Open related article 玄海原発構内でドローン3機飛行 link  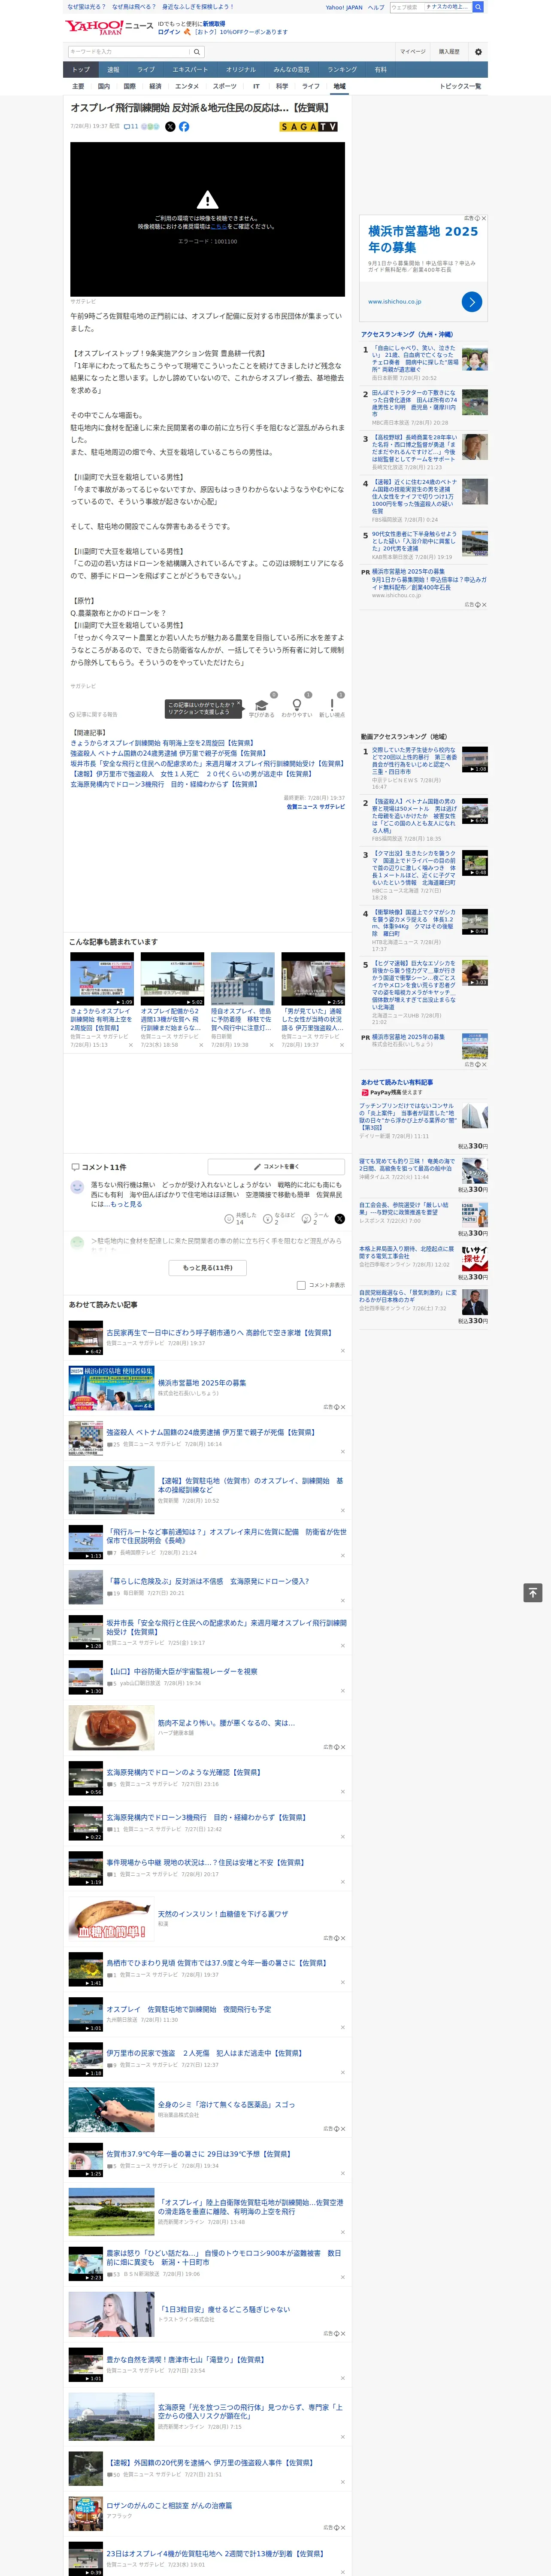click(163, 784)
